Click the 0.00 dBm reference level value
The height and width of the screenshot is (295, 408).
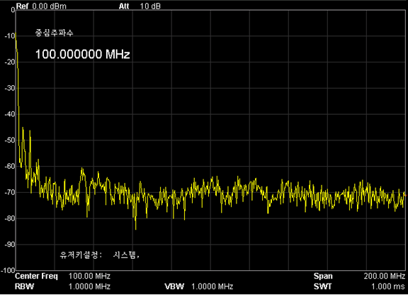click(x=49, y=6)
